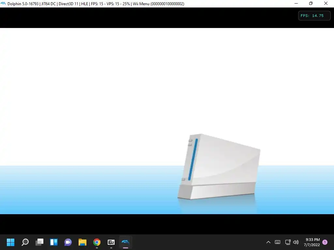This screenshot has width=334, height=250.
Task: Open Task View on taskbar
Action: 39,242
